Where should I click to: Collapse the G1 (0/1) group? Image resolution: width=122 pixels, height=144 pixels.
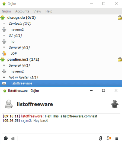tap(4, 35)
